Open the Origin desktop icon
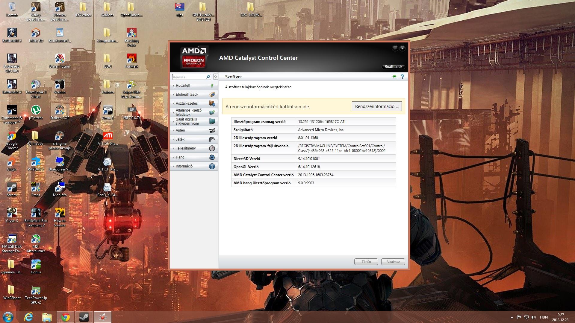This screenshot has width=575, height=323. (12, 163)
